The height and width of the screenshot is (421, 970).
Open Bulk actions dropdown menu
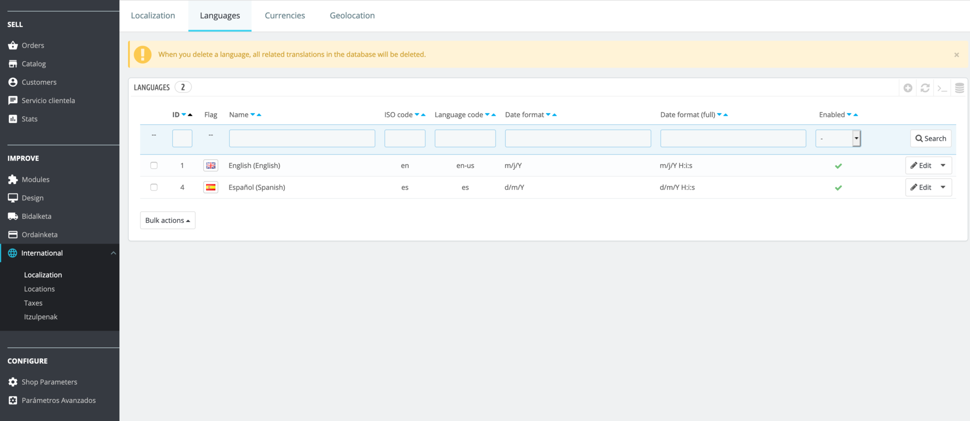pos(168,220)
